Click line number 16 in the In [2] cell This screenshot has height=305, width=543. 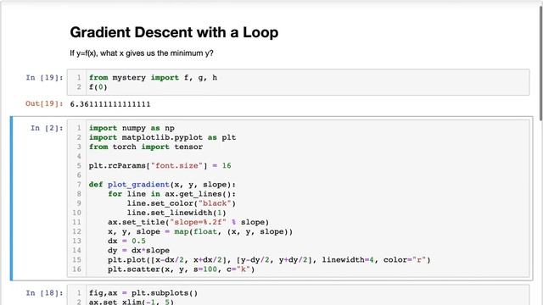(76, 269)
